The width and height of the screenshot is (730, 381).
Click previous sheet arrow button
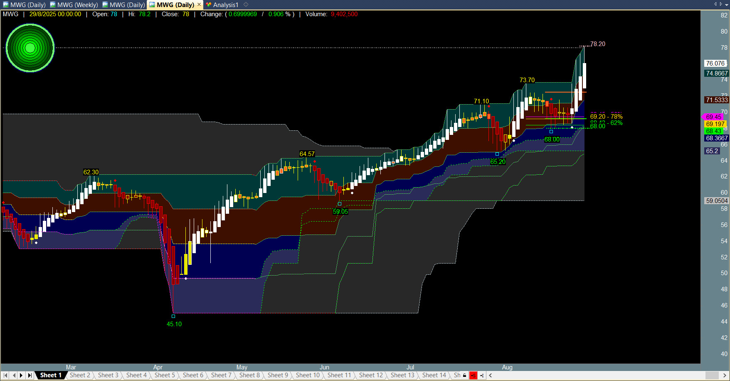[14, 375]
